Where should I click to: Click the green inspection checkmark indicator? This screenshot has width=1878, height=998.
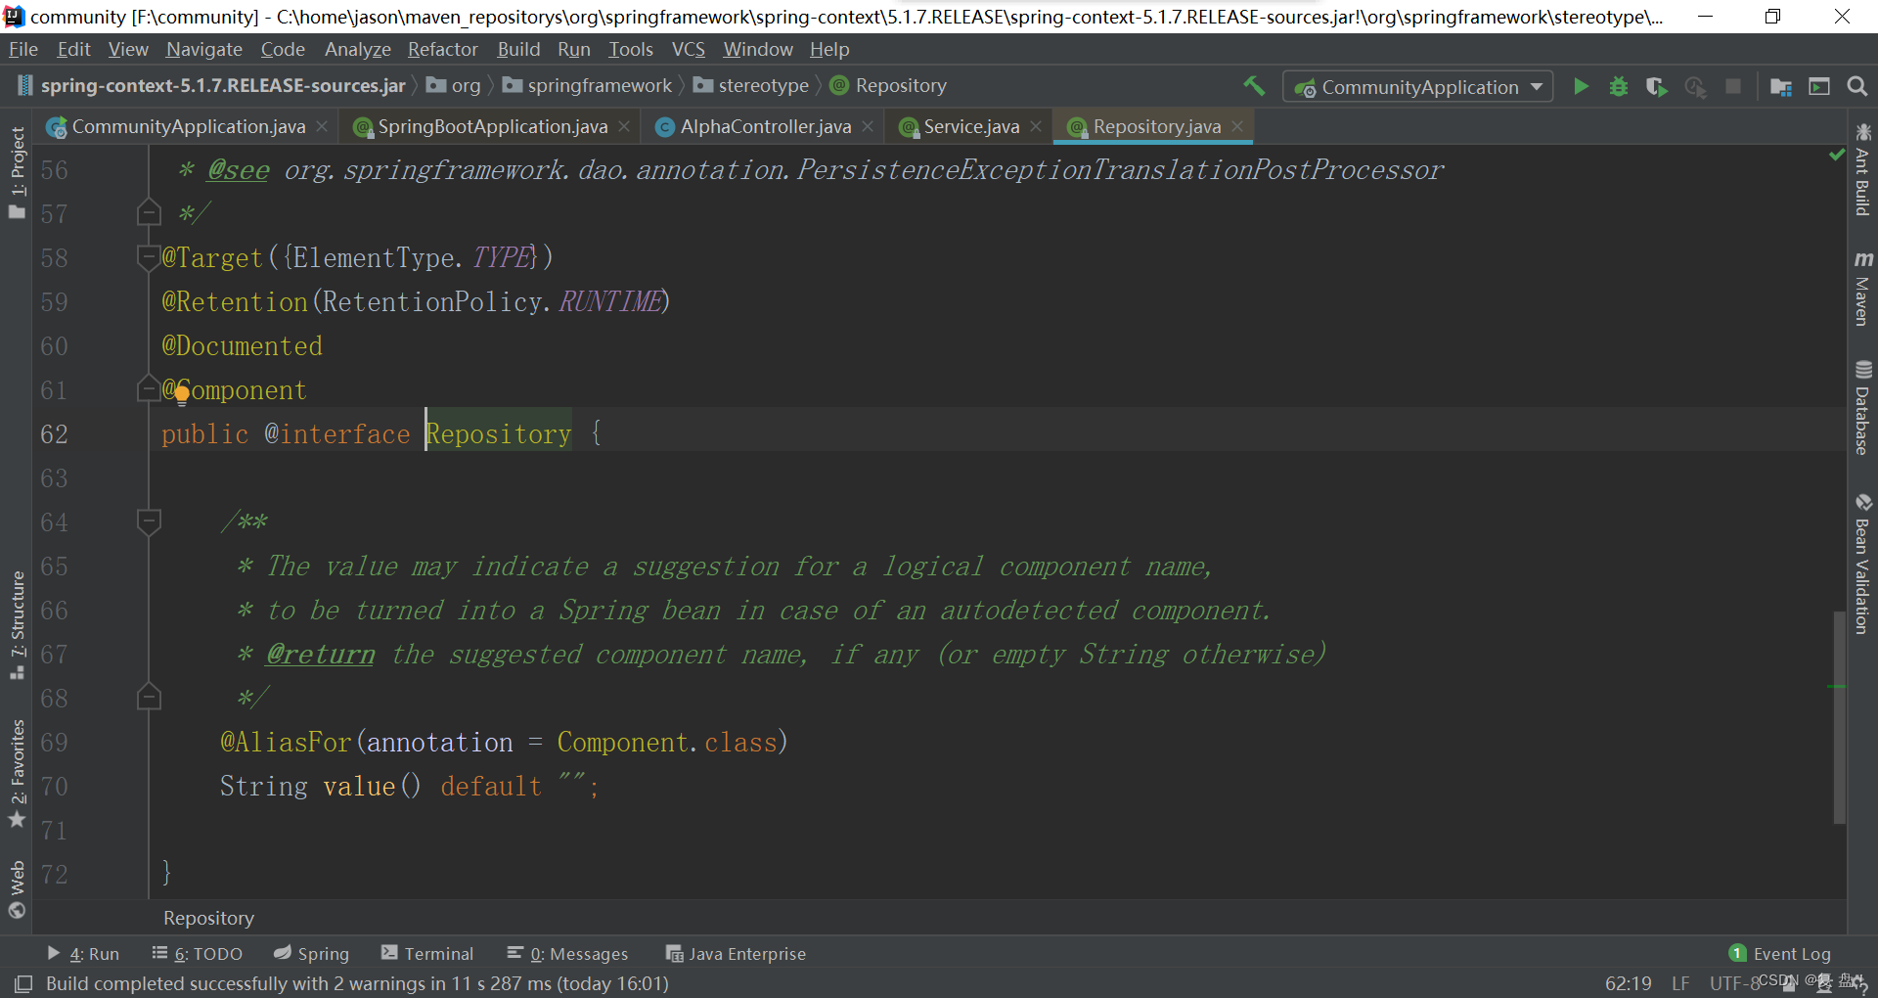1837,155
